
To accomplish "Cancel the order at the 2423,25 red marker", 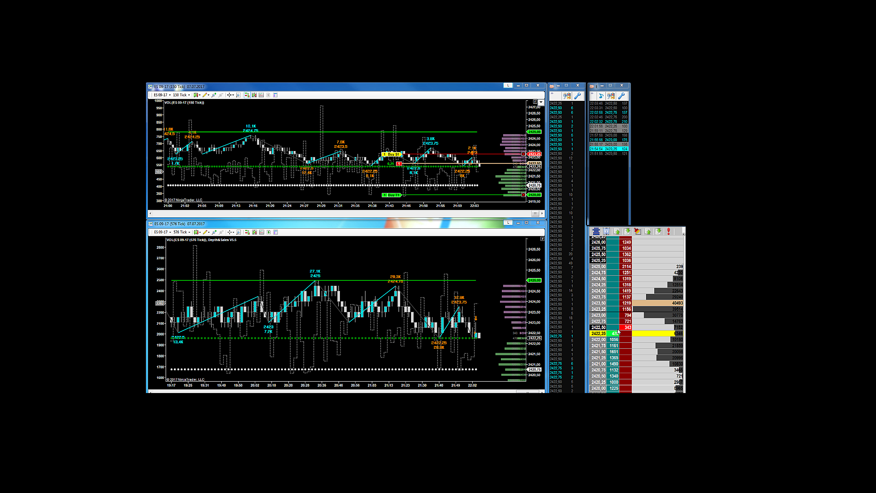I will coord(523,154).
